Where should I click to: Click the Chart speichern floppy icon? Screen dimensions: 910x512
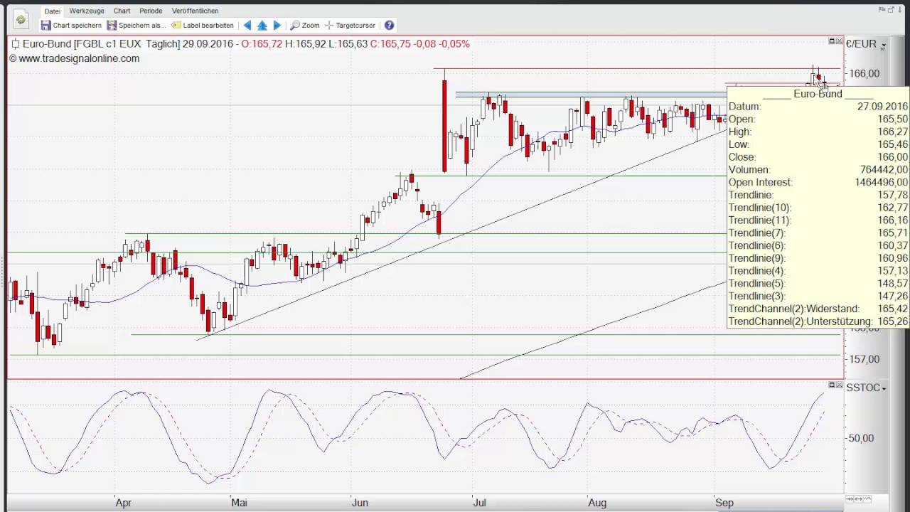[45, 26]
